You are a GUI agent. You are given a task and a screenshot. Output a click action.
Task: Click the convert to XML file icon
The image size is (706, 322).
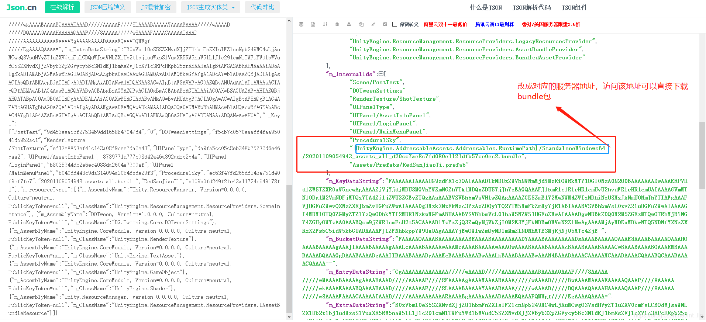click(313, 24)
